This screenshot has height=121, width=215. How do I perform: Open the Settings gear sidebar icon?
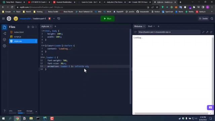4,46
